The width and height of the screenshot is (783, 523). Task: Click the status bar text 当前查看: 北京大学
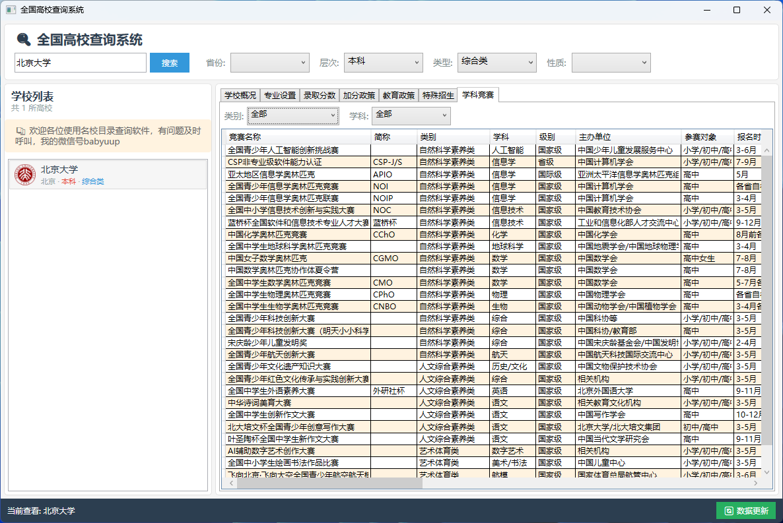click(41, 510)
